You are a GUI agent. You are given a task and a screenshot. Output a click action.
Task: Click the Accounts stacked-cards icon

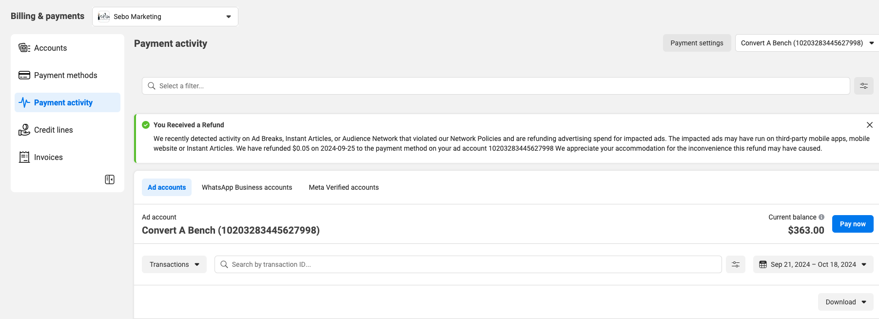(24, 48)
